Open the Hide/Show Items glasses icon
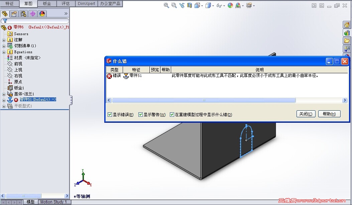Screen dimensions: 352x205 point(219,6)
